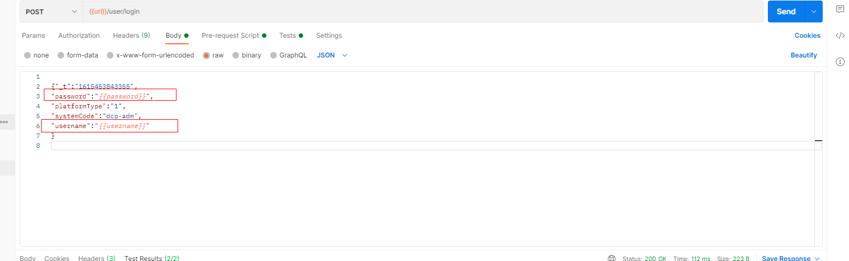This screenshot has width=849, height=261.
Task: Click the Beautify link
Action: (x=804, y=55)
